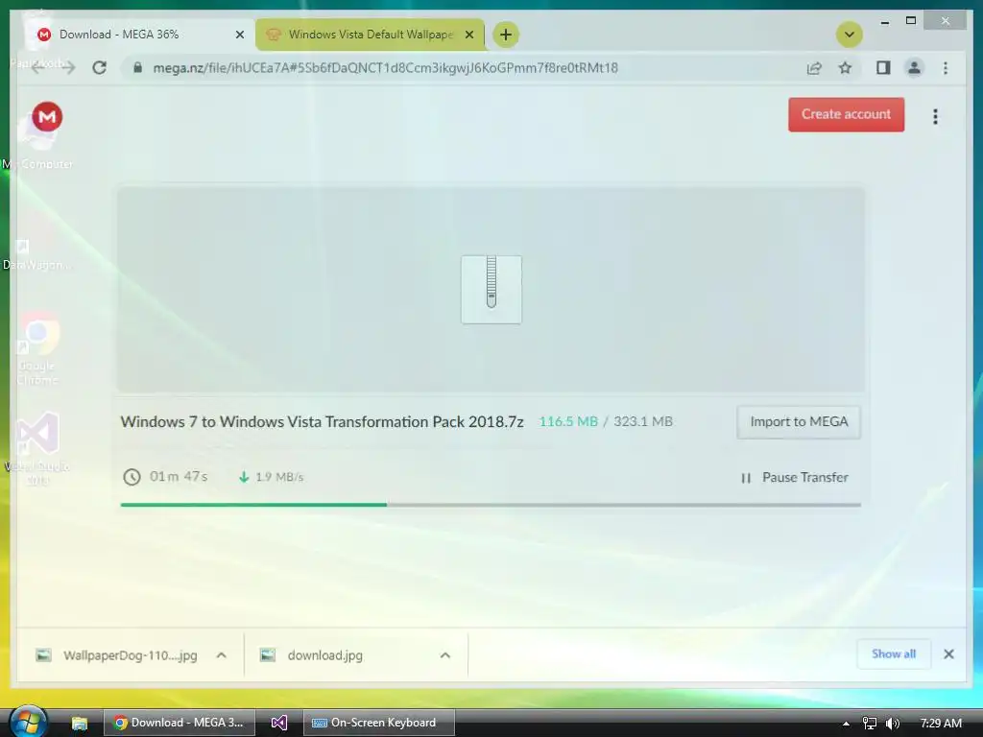Viewport: 983px width, 737px height.
Task: Click the green download speed arrow
Action: [244, 477]
